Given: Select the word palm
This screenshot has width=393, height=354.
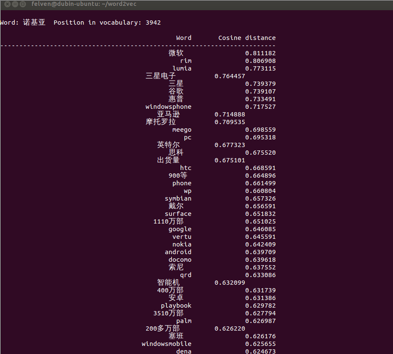Looking at the screenshot, I should pyautogui.click(x=184, y=321).
